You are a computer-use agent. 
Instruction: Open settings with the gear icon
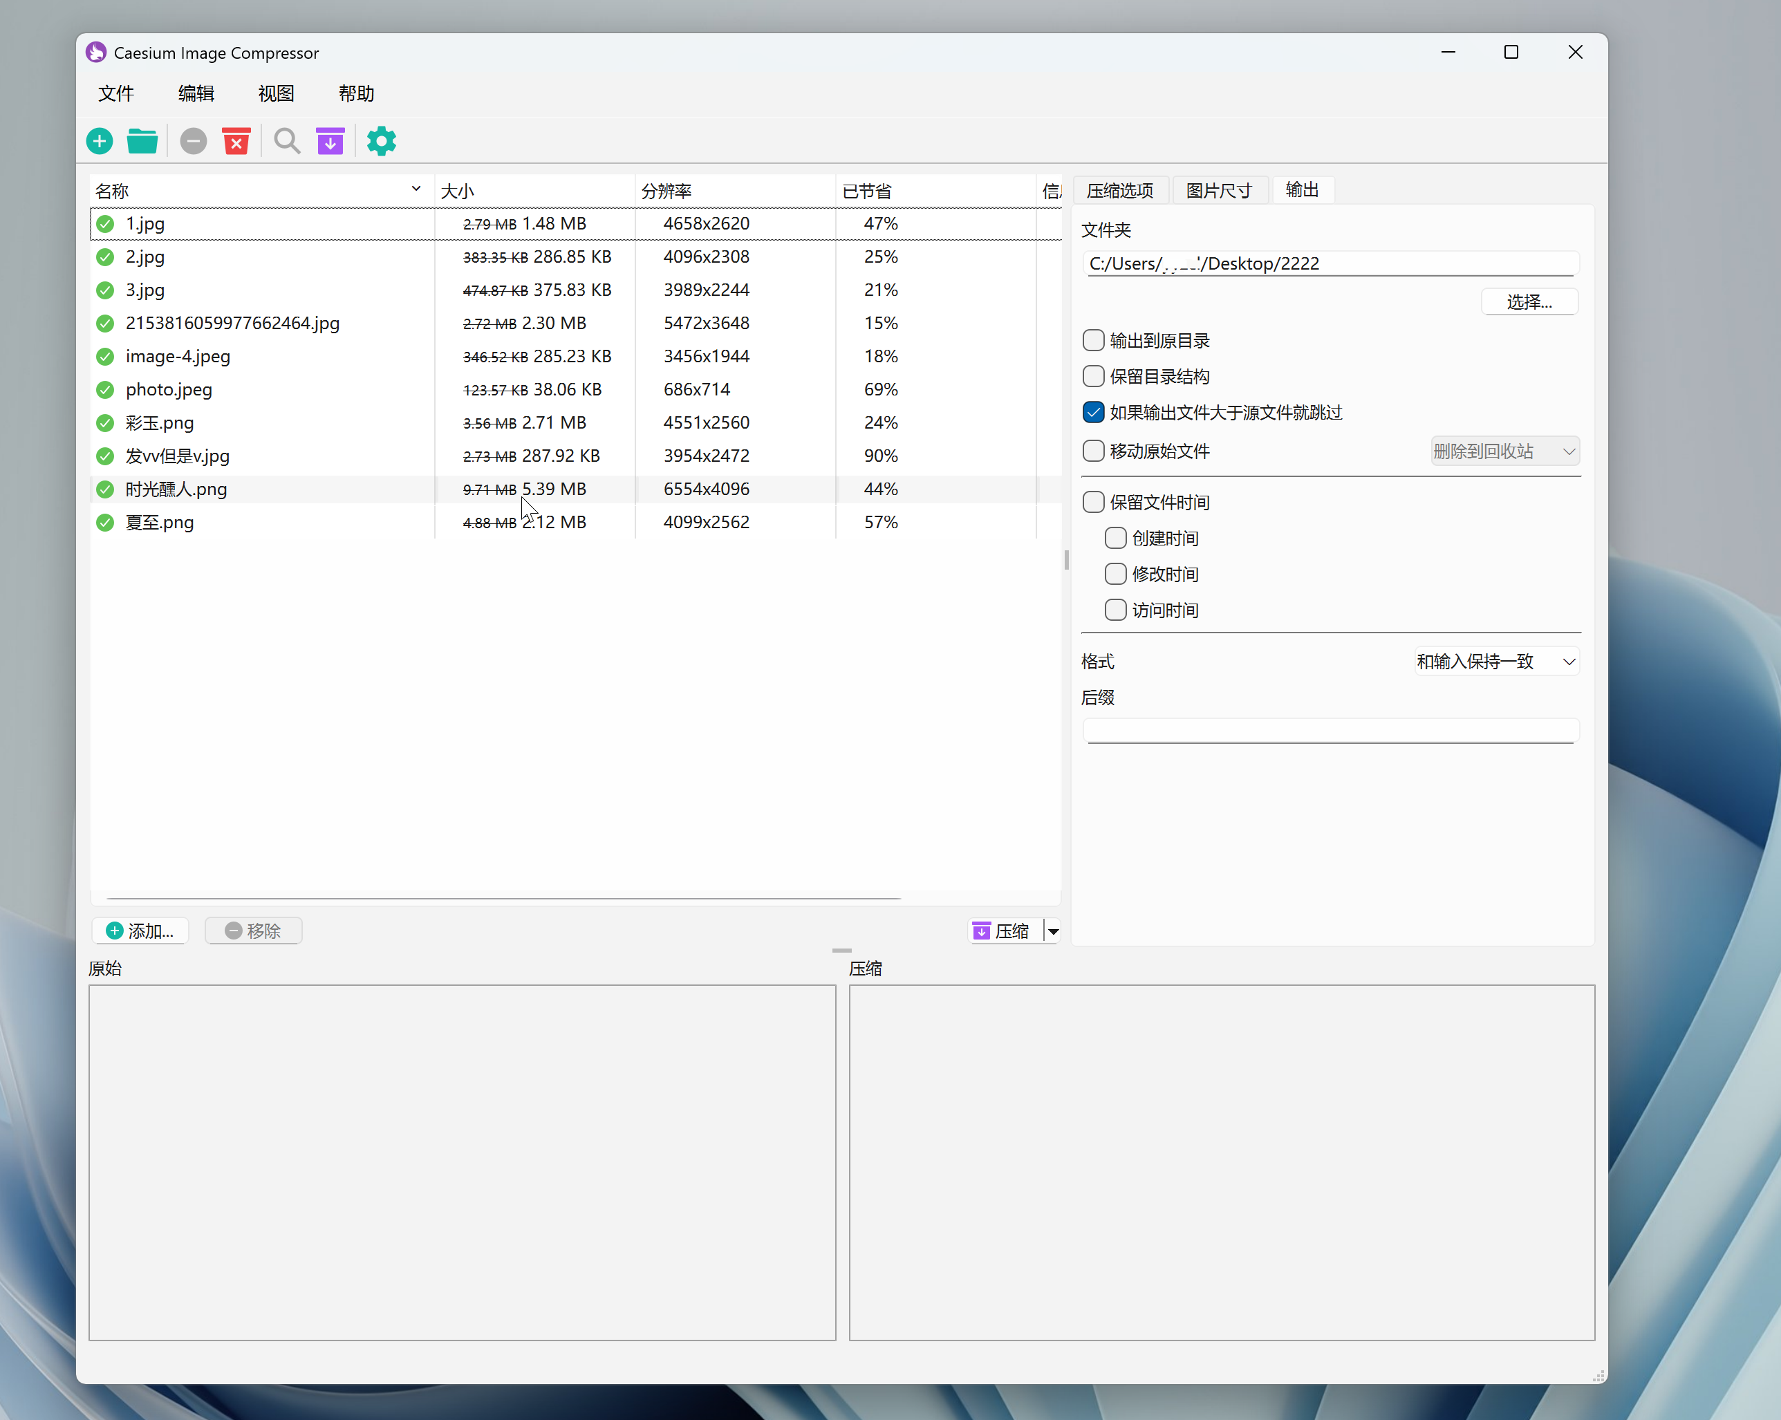click(381, 141)
